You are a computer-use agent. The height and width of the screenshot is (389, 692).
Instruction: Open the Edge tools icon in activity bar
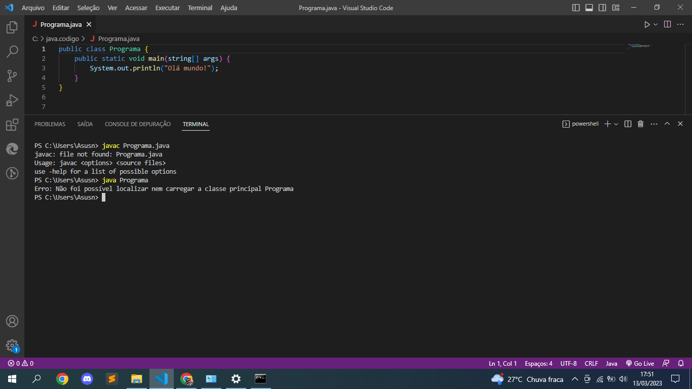pyautogui.click(x=12, y=149)
